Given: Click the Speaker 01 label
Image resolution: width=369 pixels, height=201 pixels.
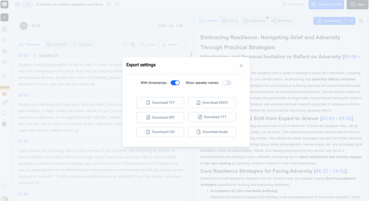Looking at the screenshot, I should (x=49, y=56).
